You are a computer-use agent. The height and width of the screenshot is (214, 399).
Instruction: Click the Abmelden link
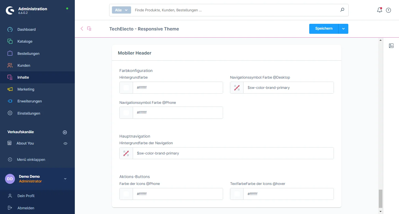point(26,208)
